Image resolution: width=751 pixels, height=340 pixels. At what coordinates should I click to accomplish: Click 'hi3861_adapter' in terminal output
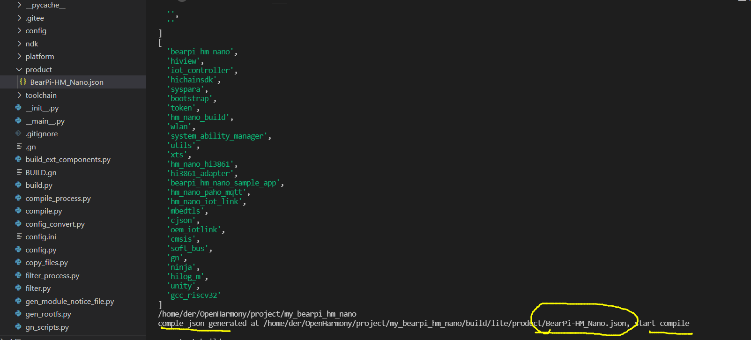coord(201,173)
